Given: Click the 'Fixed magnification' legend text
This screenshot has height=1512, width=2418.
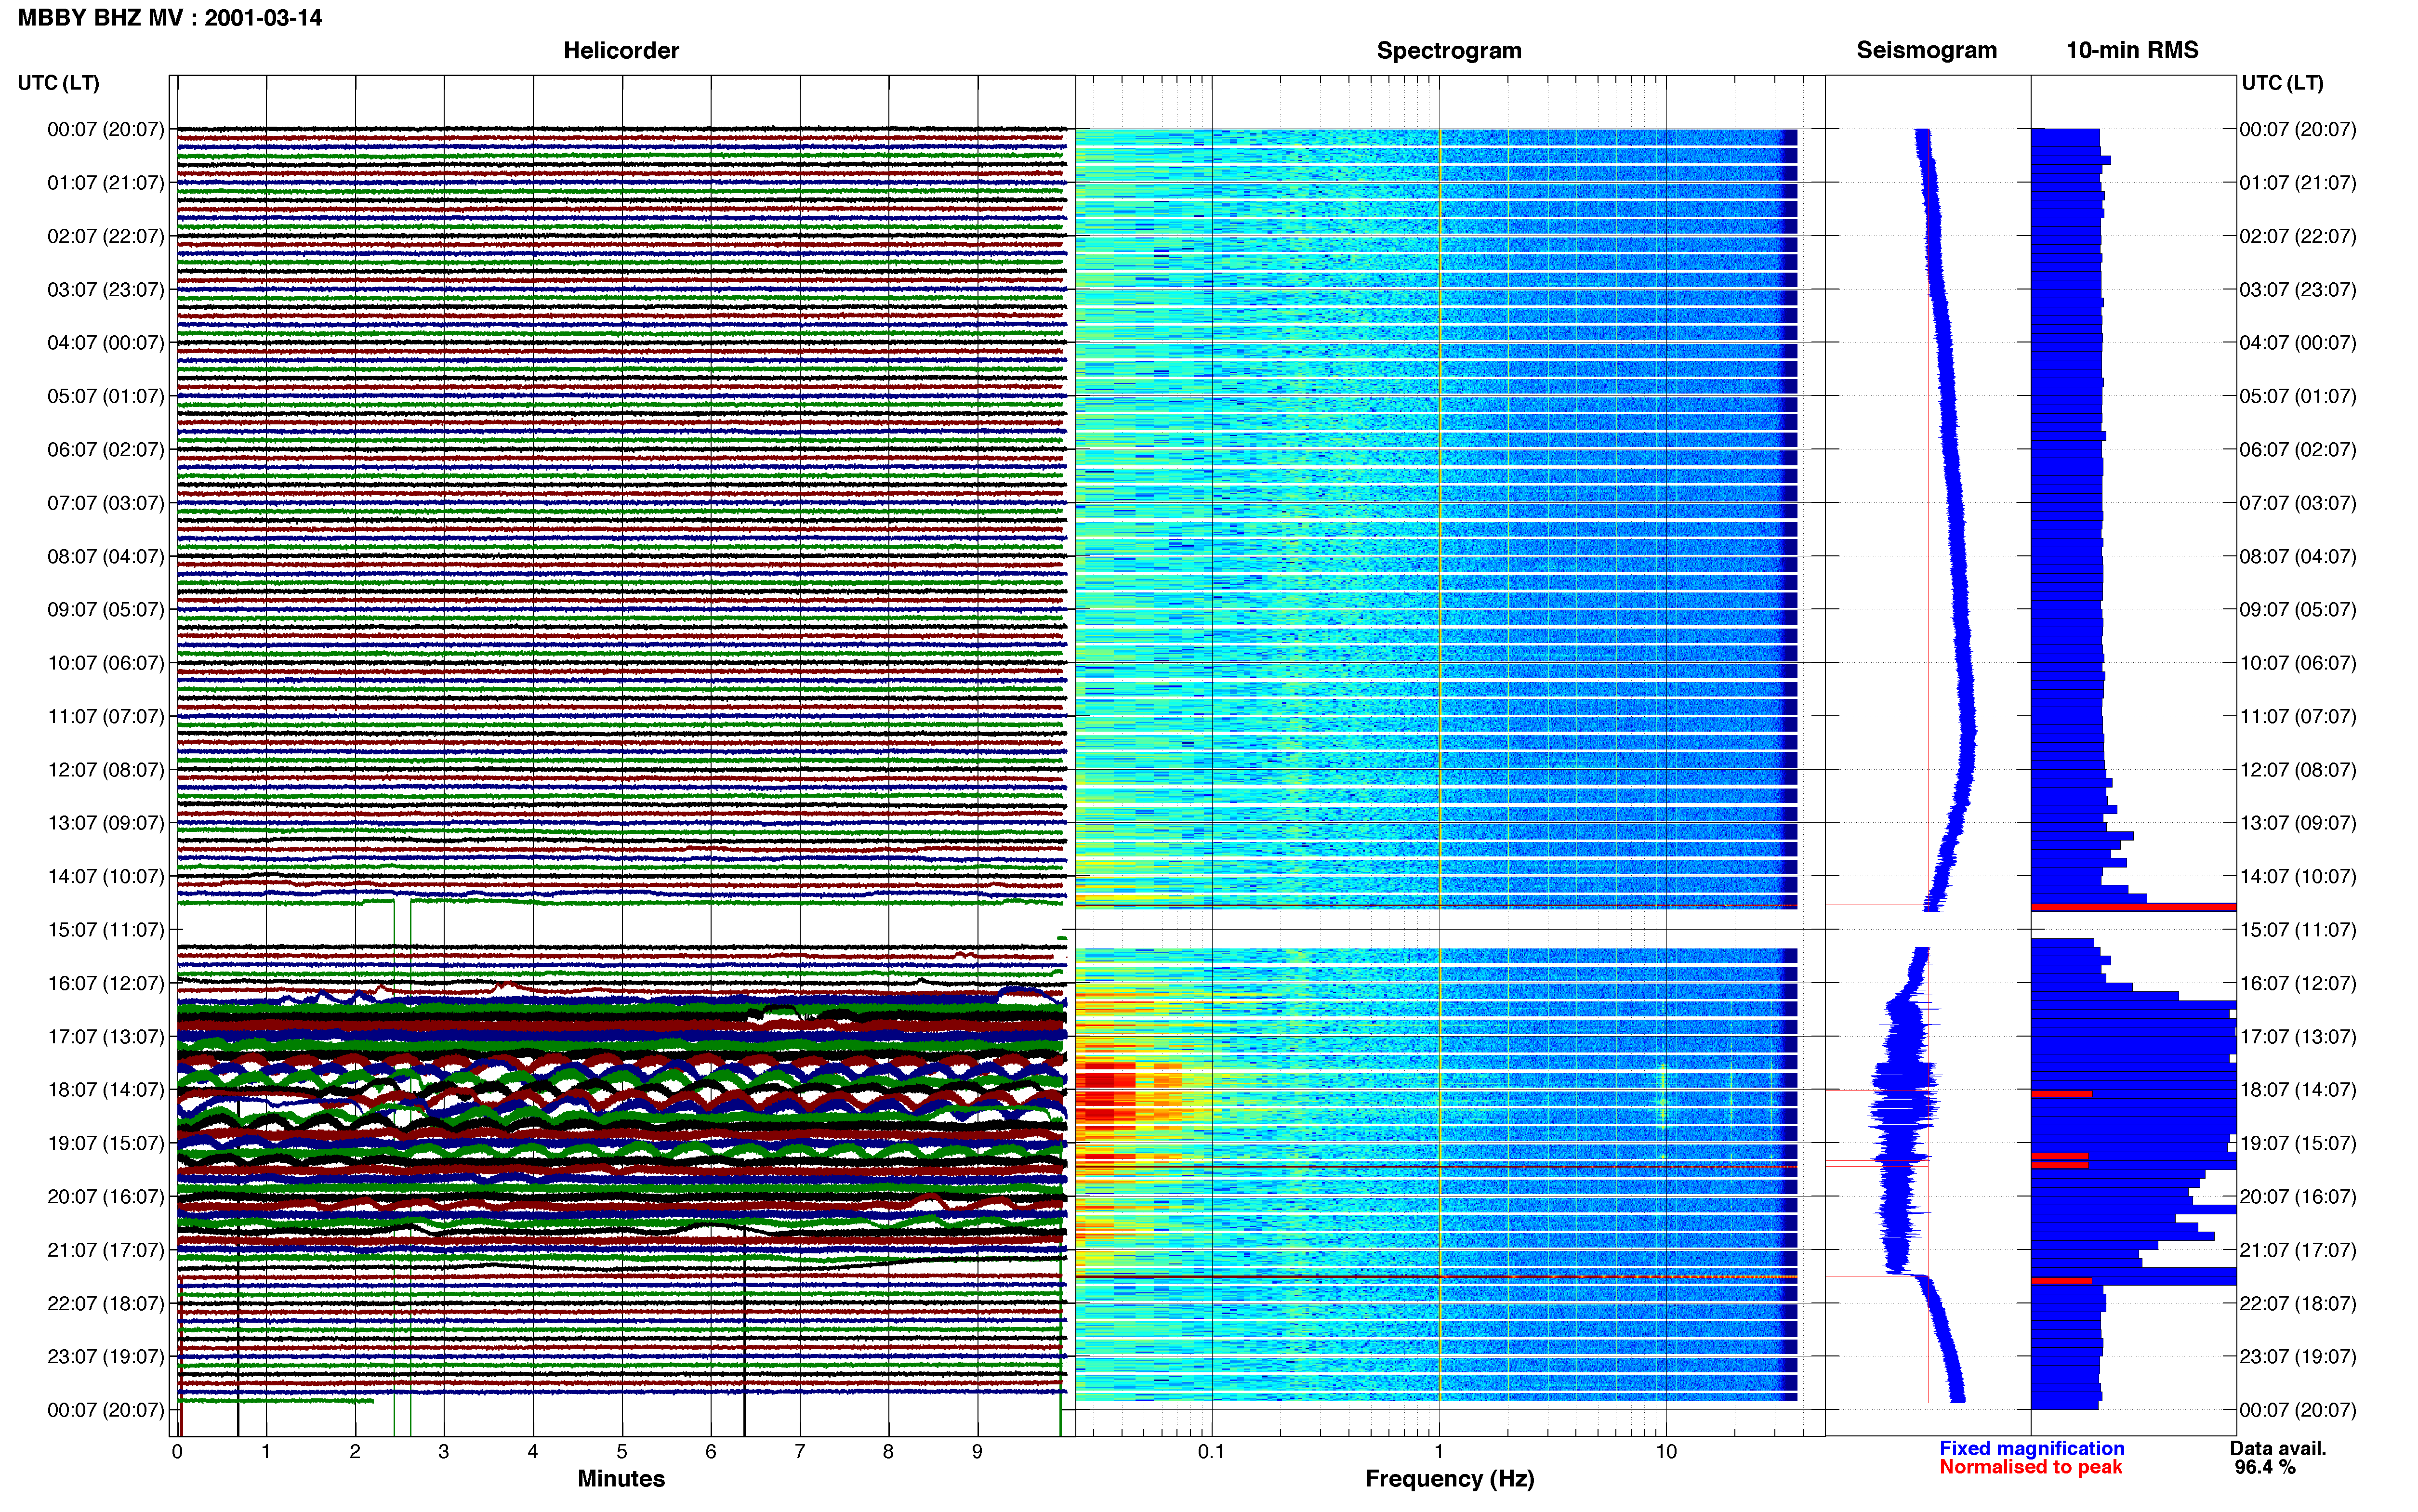Looking at the screenshot, I should (2031, 1449).
